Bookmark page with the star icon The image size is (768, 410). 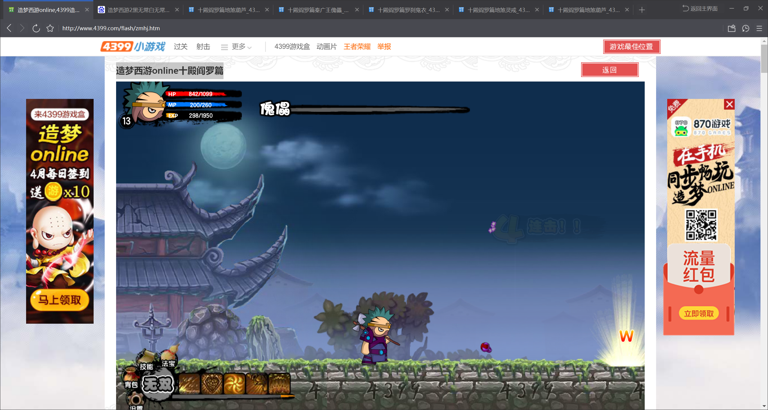tap(50, 28)
